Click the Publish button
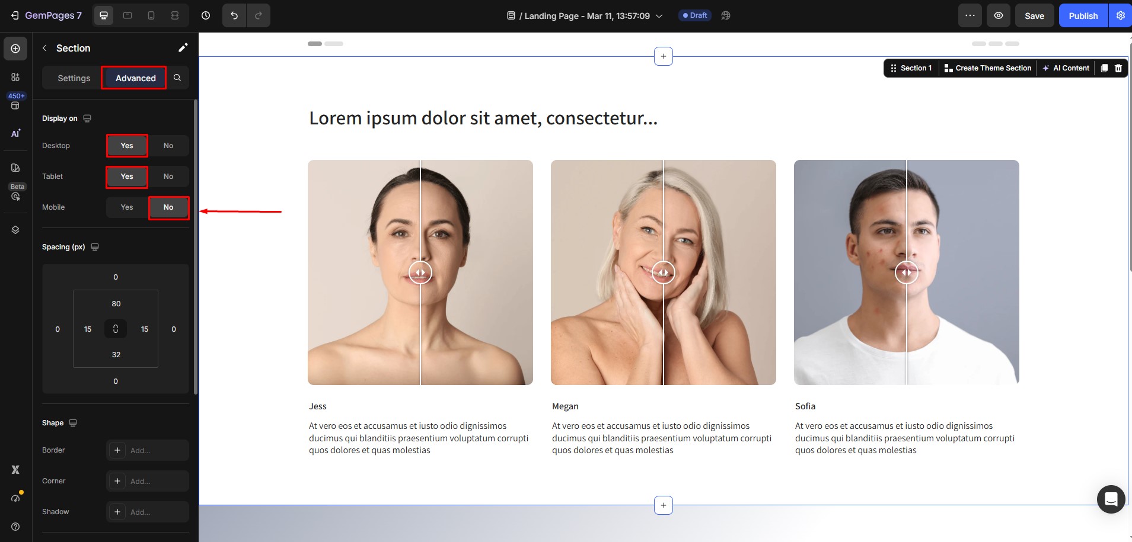1132x542 pixels. pos(1083,16)
